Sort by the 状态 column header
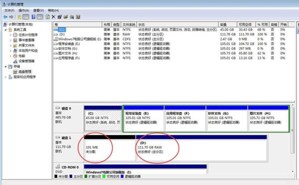The width and height of the screenshot is (299, 185). (177, 24)
